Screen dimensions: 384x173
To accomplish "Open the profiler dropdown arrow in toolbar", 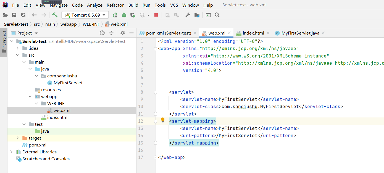I will (x=149, y=15).
